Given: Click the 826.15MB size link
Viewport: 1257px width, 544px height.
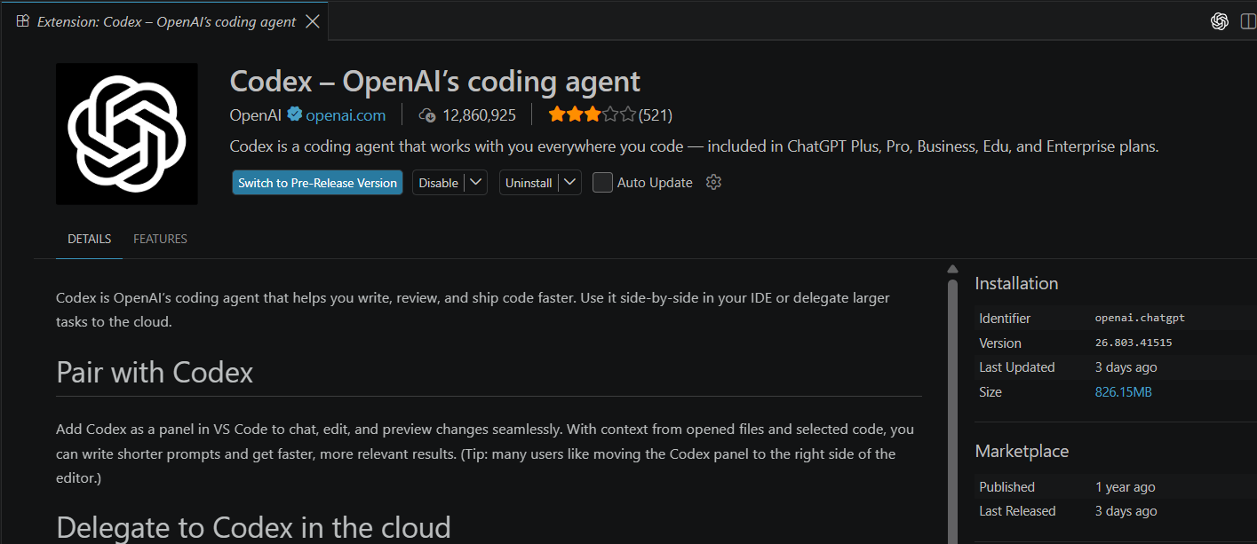Looking at the screenshot, I should tap(1123, 391).
